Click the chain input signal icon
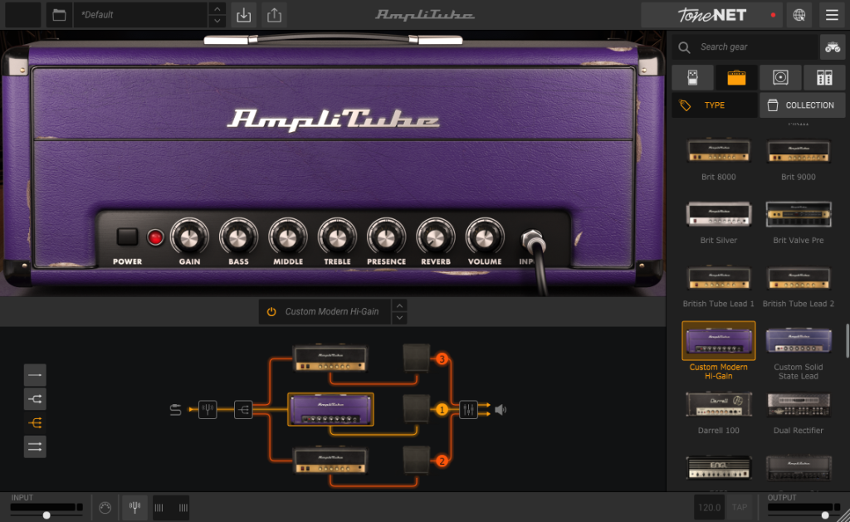 [175, 410]
